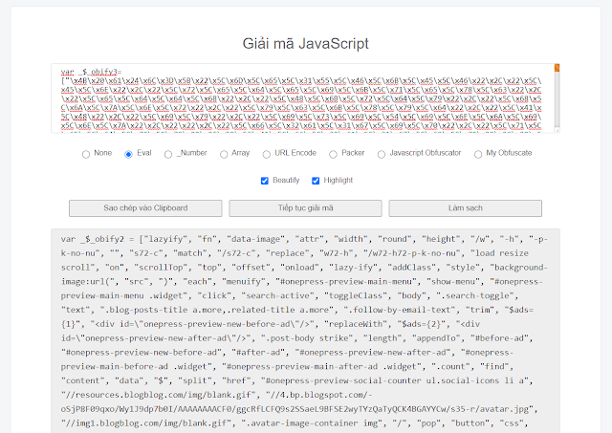Select the URL Encode radio button

pyautogui.click(x=267, y=155)
